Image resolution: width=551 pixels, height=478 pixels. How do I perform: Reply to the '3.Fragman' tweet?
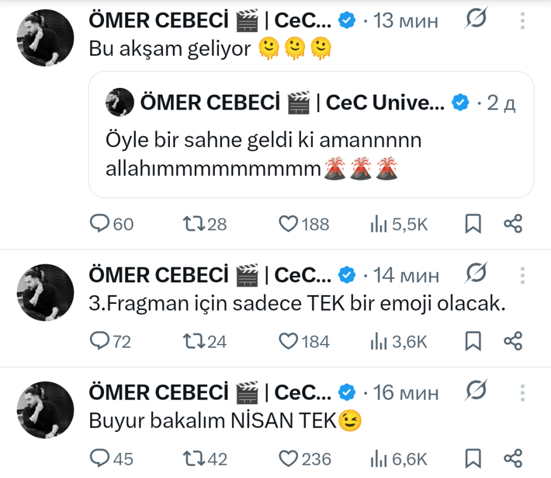tap(98, 342)
